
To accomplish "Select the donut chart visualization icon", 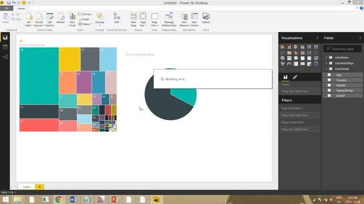I will click(x=316, y=64).
